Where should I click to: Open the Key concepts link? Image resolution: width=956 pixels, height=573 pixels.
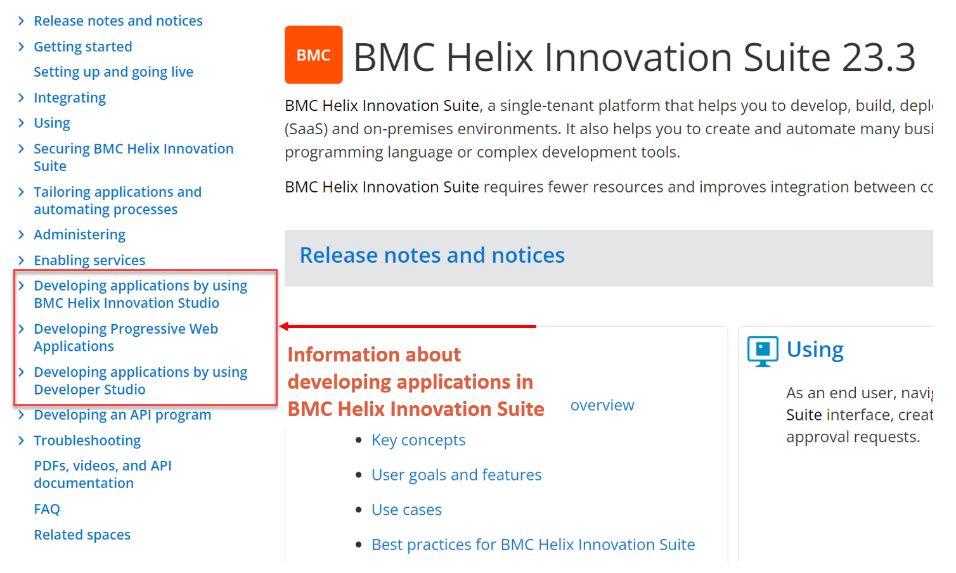tap(418, 440)
